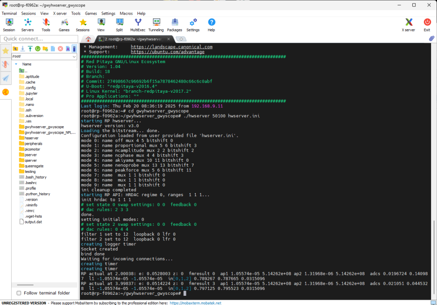Open the Terminal menu

coord(9,14)
